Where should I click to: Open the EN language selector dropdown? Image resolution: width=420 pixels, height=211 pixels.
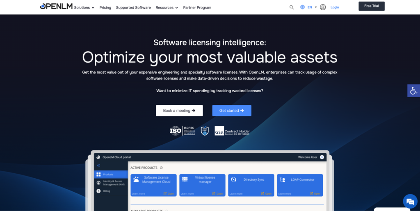[x=312, y=7]
